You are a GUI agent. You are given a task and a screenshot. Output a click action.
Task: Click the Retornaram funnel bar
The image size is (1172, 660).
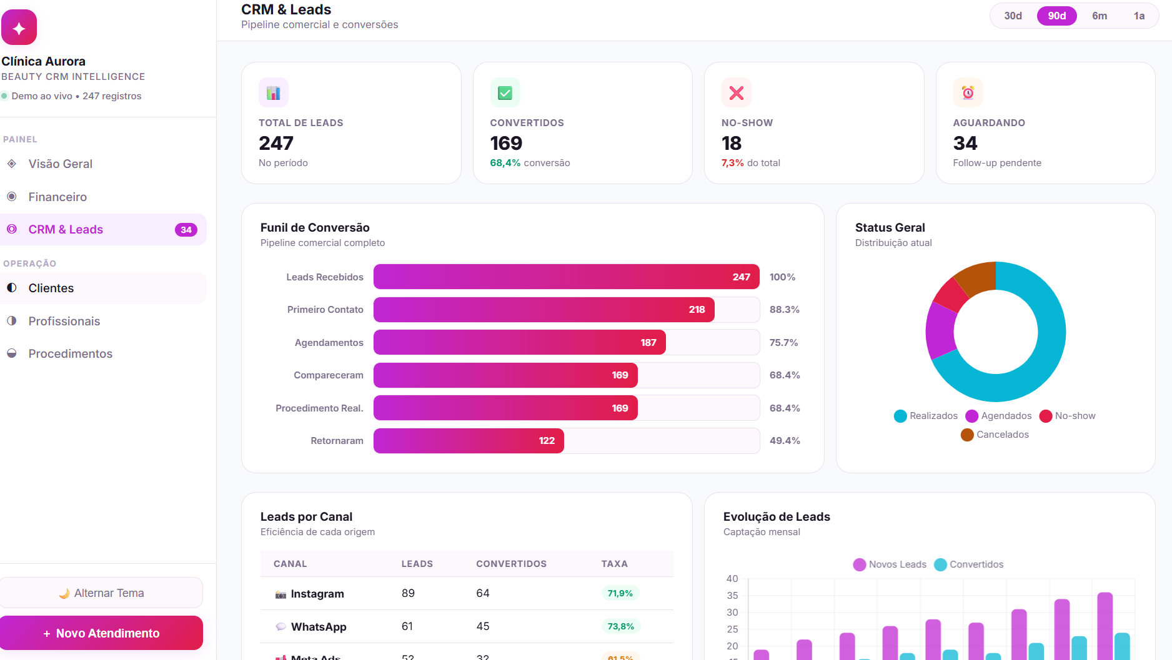[x=469, y=441]
